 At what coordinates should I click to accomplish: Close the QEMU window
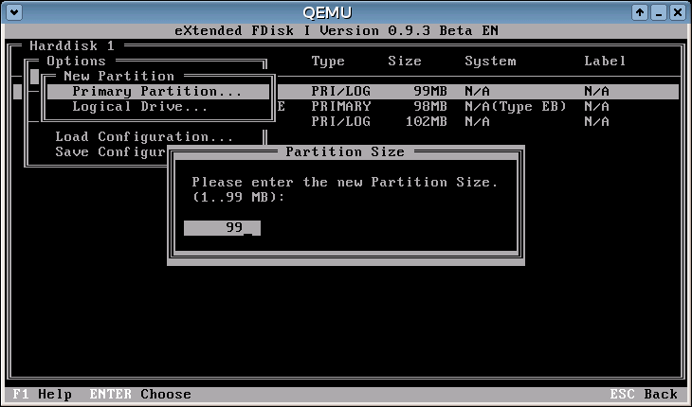coord(678,12)
